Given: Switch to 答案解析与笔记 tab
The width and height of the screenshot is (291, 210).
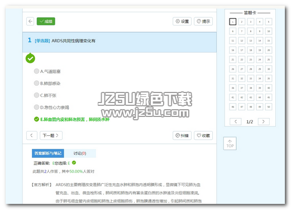Looking at the screenshot, I should click(48, 153).
